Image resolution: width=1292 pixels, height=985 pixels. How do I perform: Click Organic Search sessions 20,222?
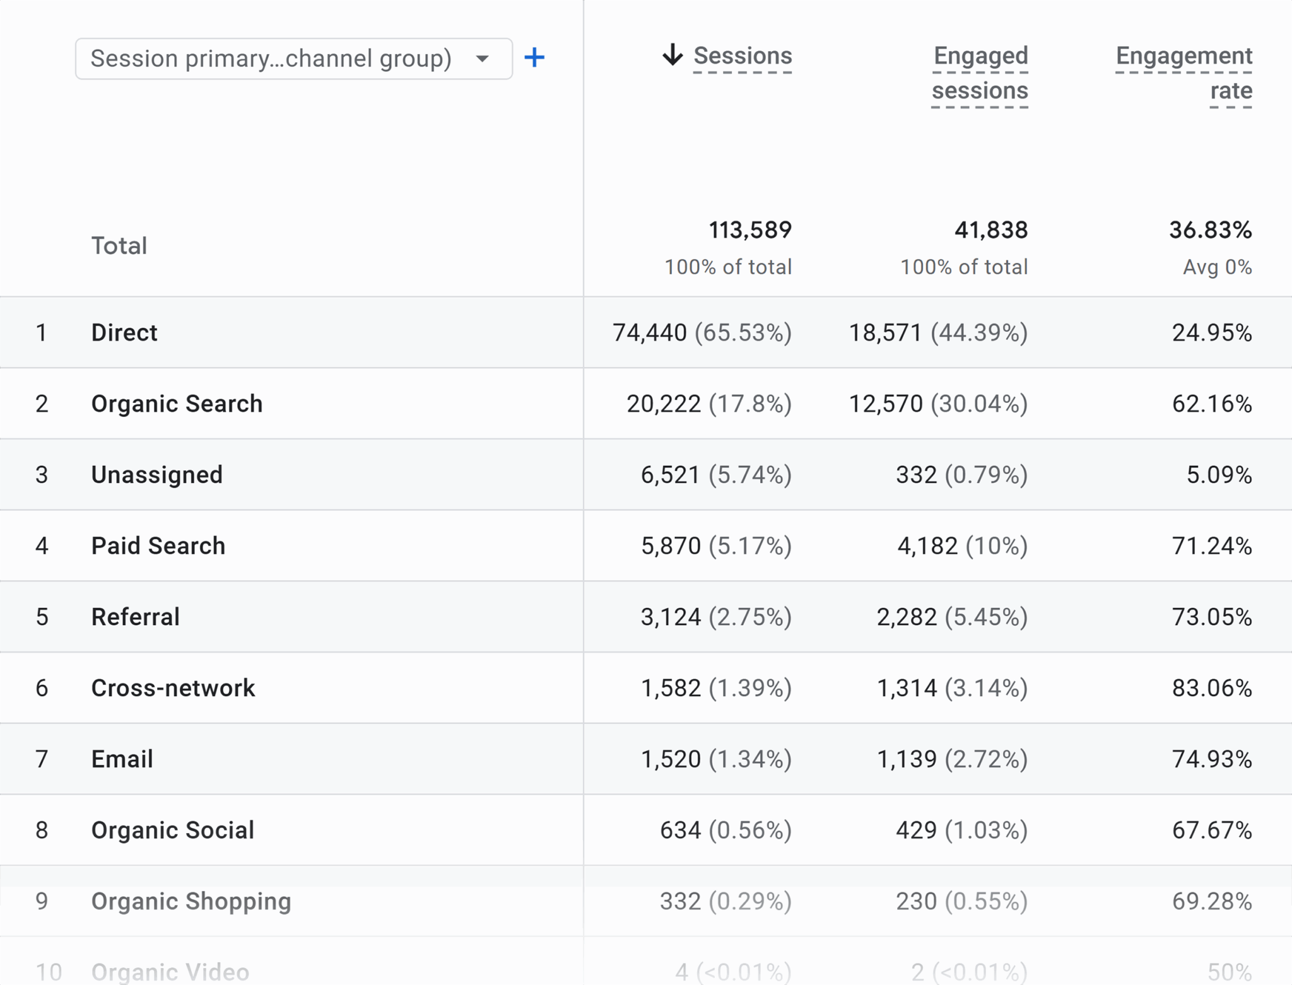pyautogui.click(x=664, y=404)
